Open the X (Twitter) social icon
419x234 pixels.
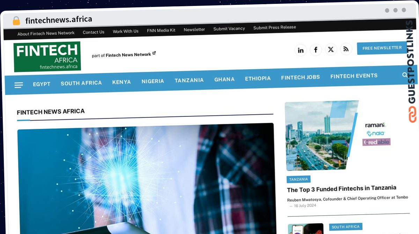point(331,49)
